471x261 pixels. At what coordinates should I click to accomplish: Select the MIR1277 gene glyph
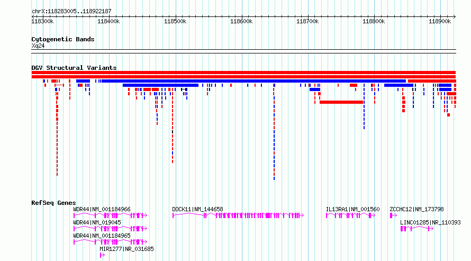coord(102,255)
